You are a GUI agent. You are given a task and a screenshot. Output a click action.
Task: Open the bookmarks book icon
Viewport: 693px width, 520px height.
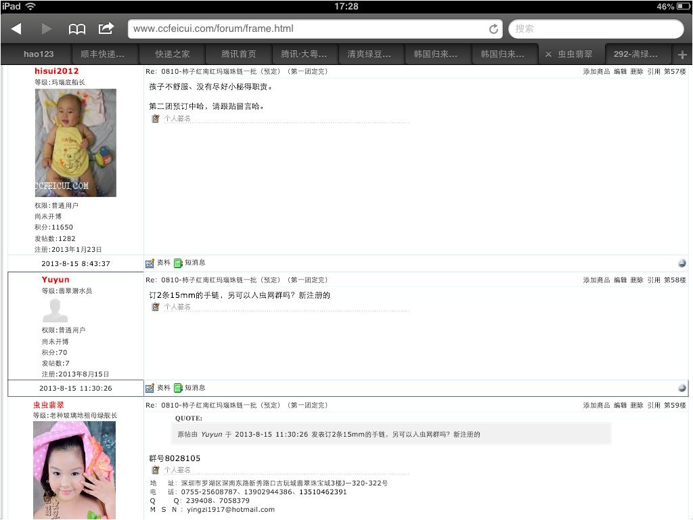(77, 29)
